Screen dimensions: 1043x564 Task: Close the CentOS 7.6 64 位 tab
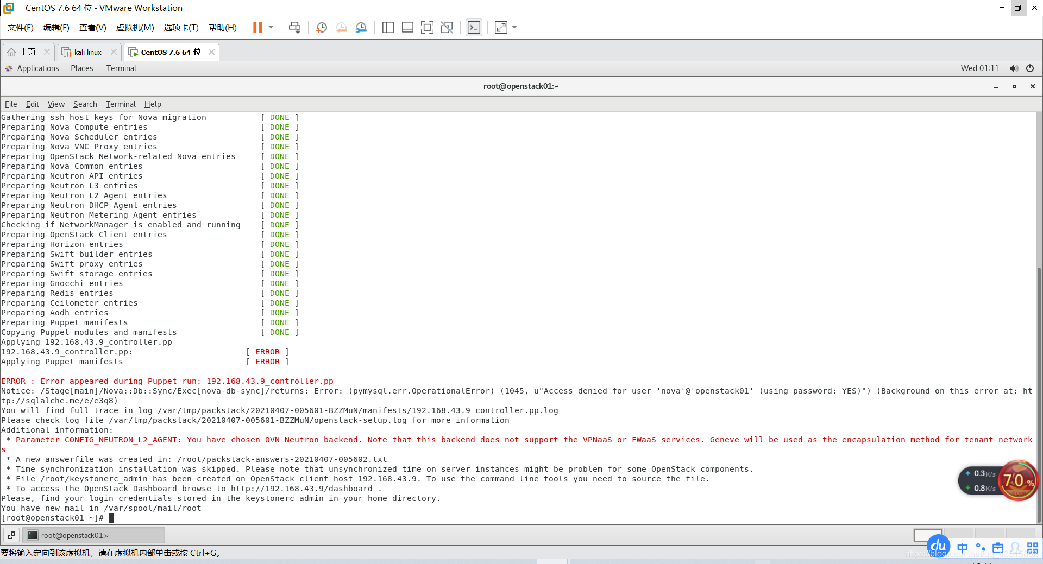tap(211, 52)
